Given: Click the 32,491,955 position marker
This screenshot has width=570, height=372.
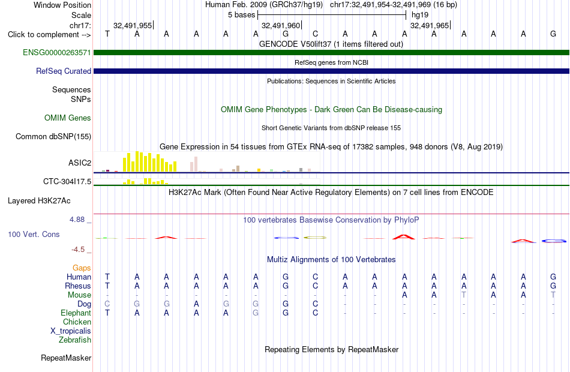Looking at the screenshot, I should 133,25.
